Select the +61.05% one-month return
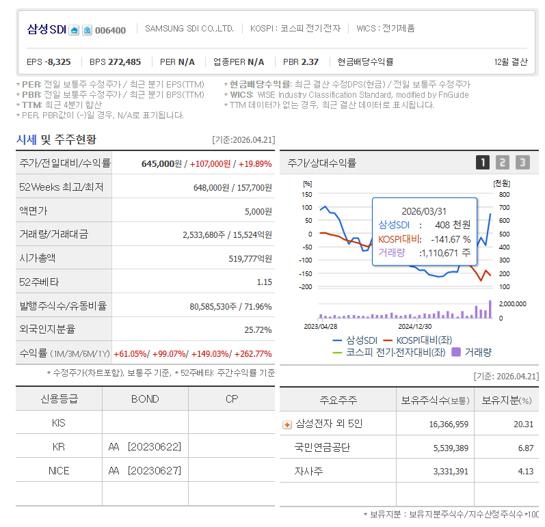This screenshot has width=545, height=527. click(x=131, y=354)
